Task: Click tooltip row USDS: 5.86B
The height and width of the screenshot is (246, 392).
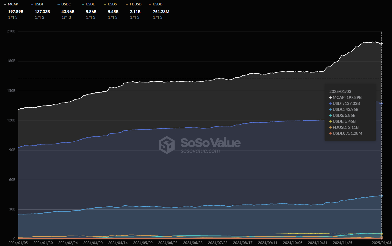Action: click(x=342, y=115)
